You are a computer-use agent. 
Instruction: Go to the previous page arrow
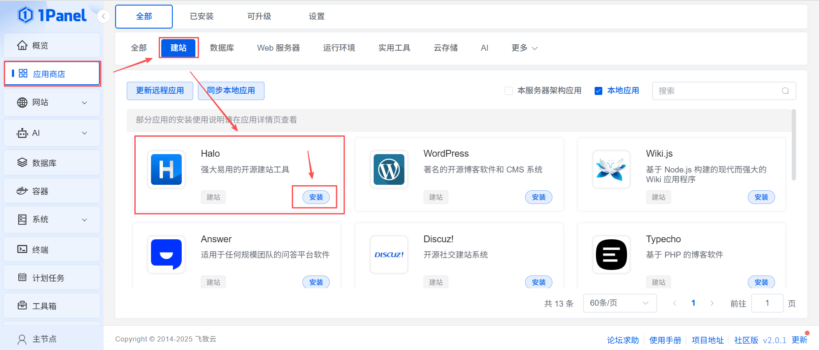[674, 303]
